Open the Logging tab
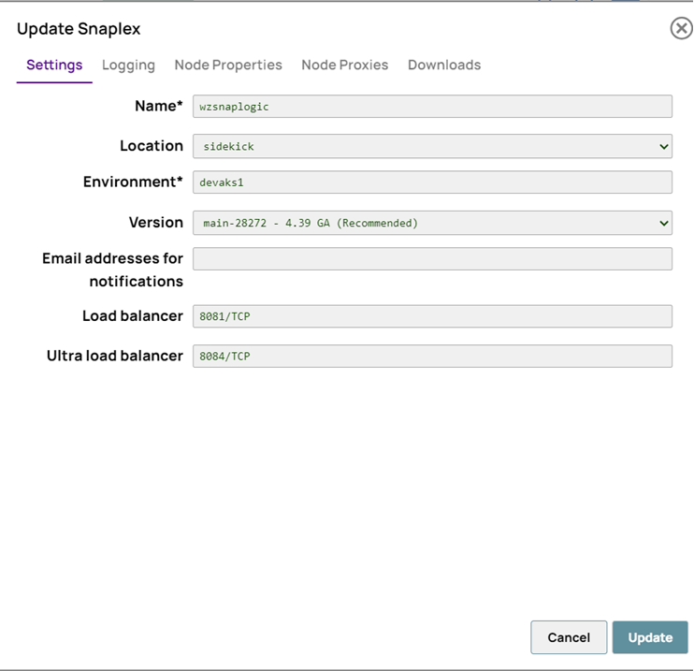694x671 pixels. [x=128, y=65]
